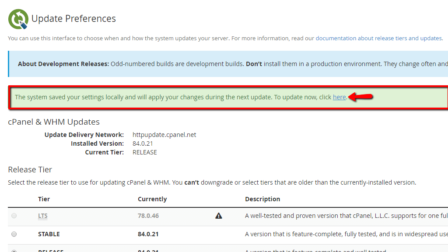
Task: Click the Update Preferences page title
Action: tap(73, 18)
